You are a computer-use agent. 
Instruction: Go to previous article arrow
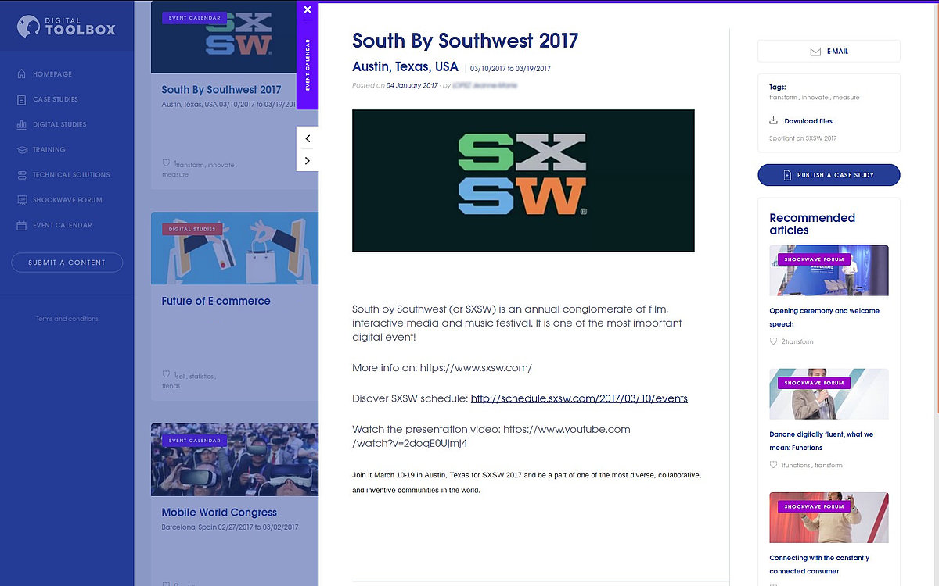tap(308, 138)
